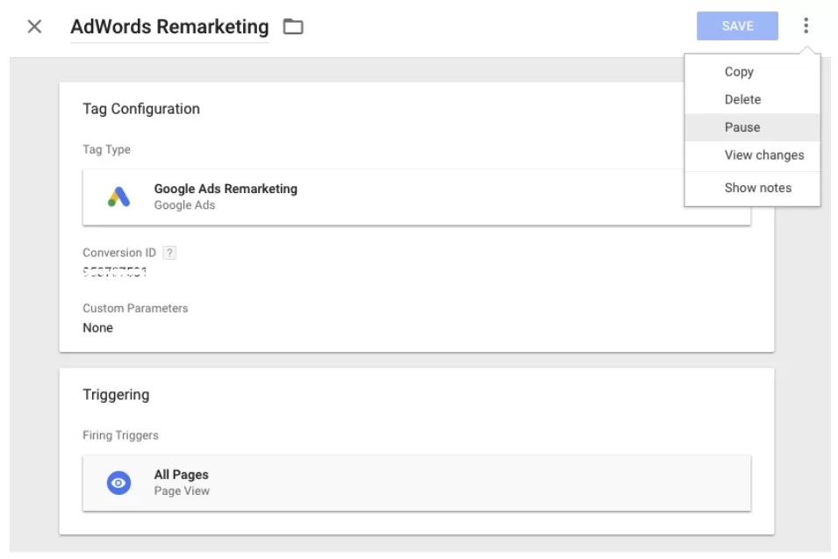Click None under Custom Parameters
Image resolution: width=838 pixels, height=559 pixels.
tap(97, 327)
